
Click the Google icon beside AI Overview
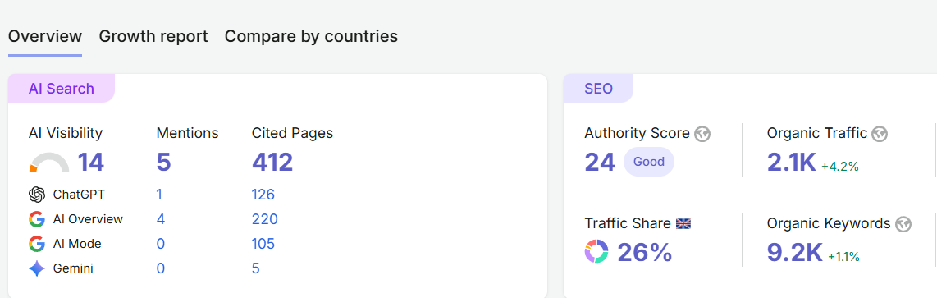pos(37,219)
